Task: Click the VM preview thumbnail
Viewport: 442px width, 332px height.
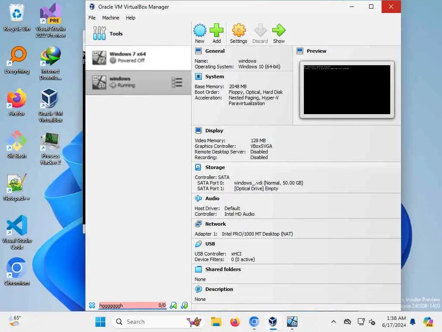Action: [x=347, y=89]
